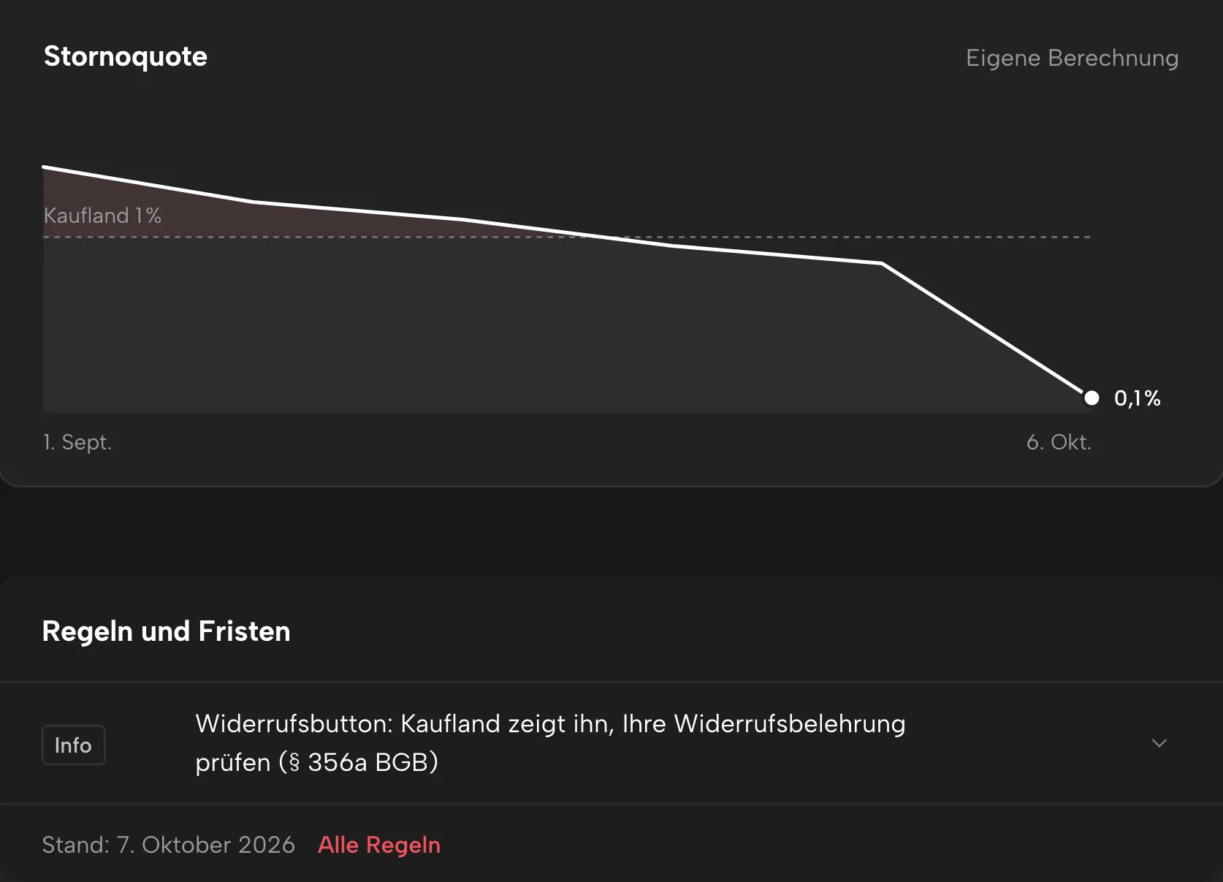Open the Widerrufsbutton rule text row

(x=611, y=743)
